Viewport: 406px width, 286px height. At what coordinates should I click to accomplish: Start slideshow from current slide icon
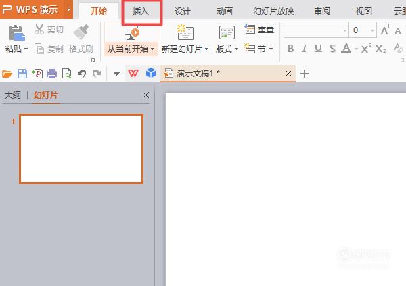[x=131, y=33]
